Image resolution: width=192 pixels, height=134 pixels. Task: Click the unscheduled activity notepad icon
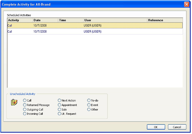pos(14,102)
